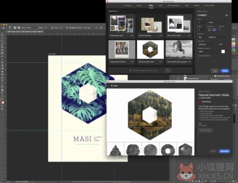This screenshot has width=238, height=183.
Task: Select the Brush tool
Action: pos(2,56)
